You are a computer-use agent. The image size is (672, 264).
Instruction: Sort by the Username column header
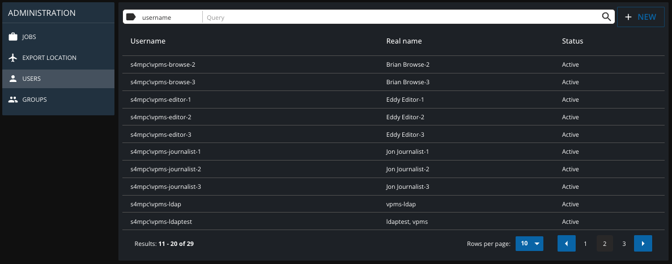point(148,41)
